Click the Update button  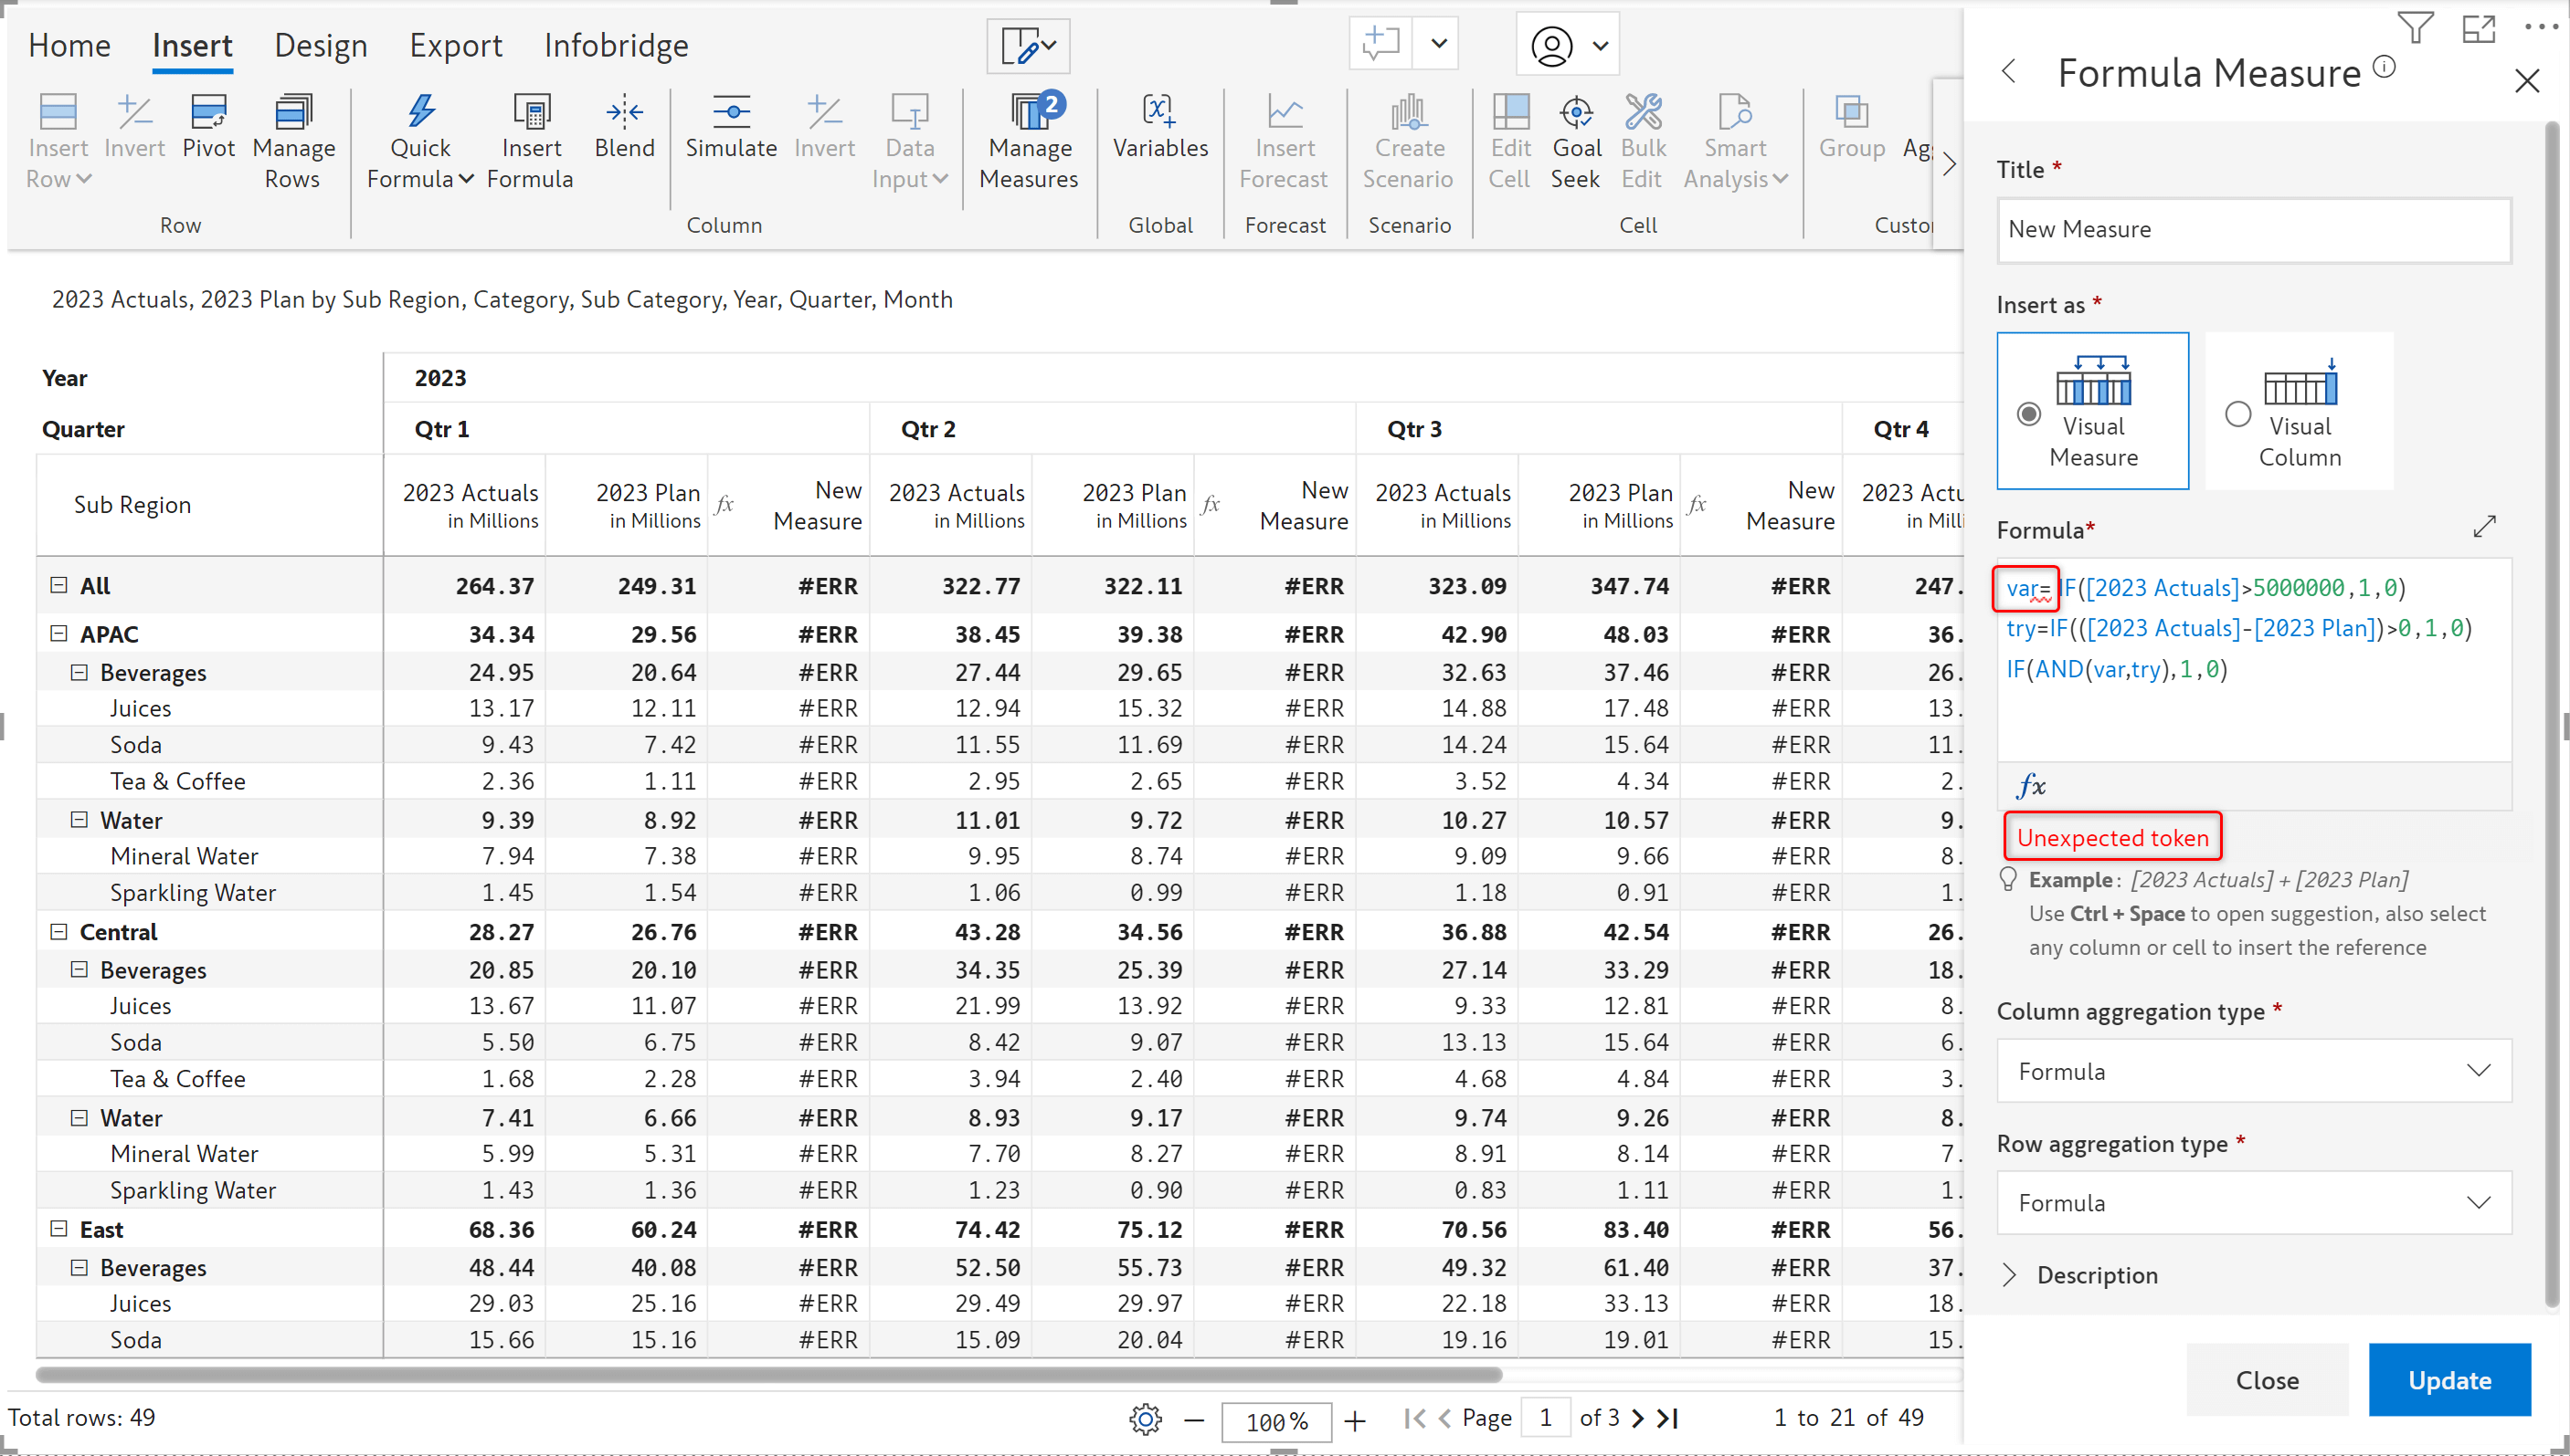[x=2450, y=1380]
